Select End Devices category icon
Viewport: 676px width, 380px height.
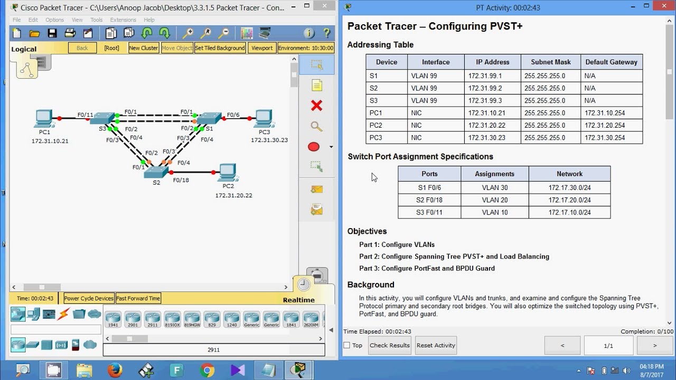click(34, 315)
